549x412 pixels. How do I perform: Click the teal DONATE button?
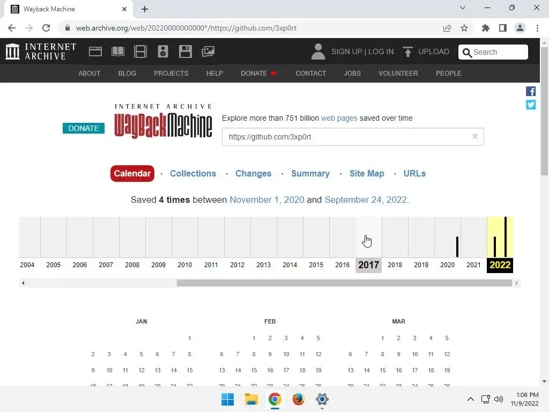[84, 128]
